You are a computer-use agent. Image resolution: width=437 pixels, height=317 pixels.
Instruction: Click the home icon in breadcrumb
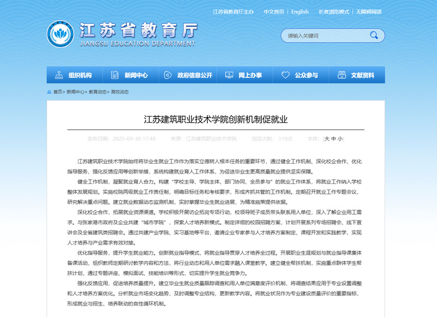coord(49,92)
